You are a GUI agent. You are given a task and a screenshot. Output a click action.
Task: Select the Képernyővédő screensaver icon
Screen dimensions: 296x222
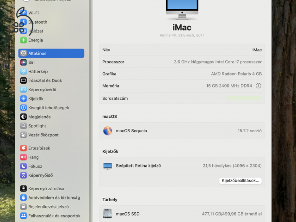pyautogui.click(x=24, y=89)
